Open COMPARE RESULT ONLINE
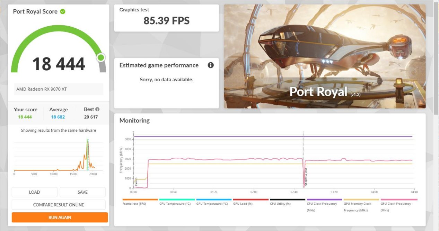 59,205
